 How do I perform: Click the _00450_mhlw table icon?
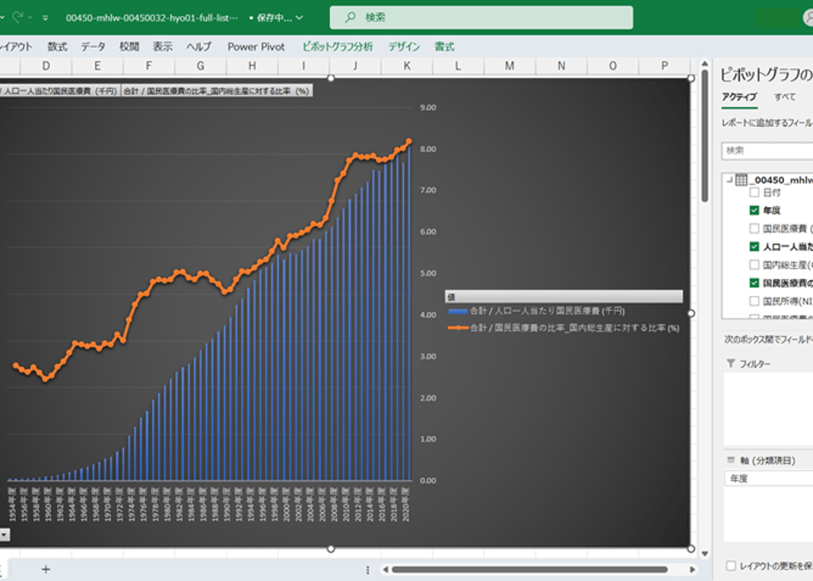pos(742,180)
